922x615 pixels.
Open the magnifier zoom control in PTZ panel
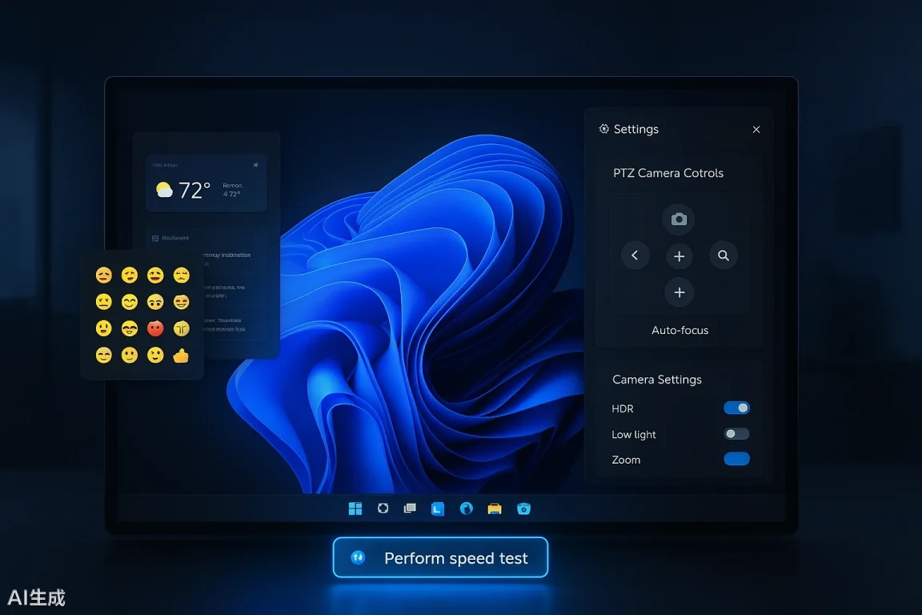click(x=724, y=255)
